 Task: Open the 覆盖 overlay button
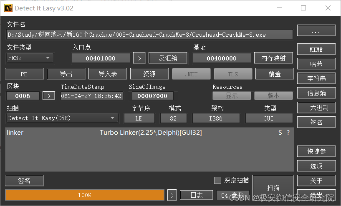pyautogui.click(x=275, y=74)
